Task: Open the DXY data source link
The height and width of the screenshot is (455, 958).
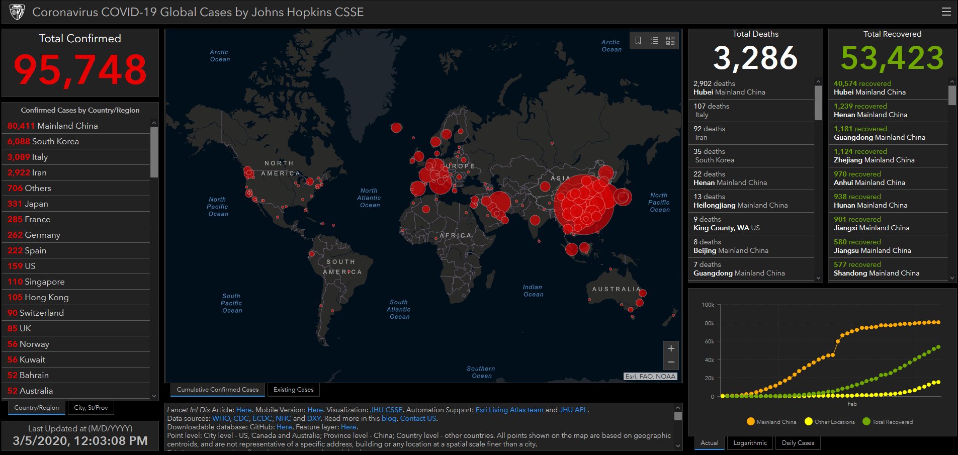Action: 314,418
